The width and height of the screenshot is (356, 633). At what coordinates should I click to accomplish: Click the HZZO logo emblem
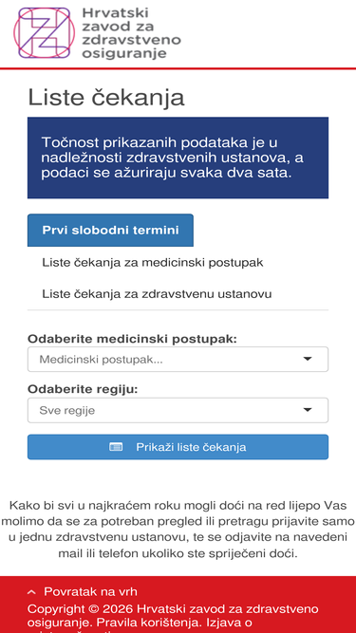45,33
